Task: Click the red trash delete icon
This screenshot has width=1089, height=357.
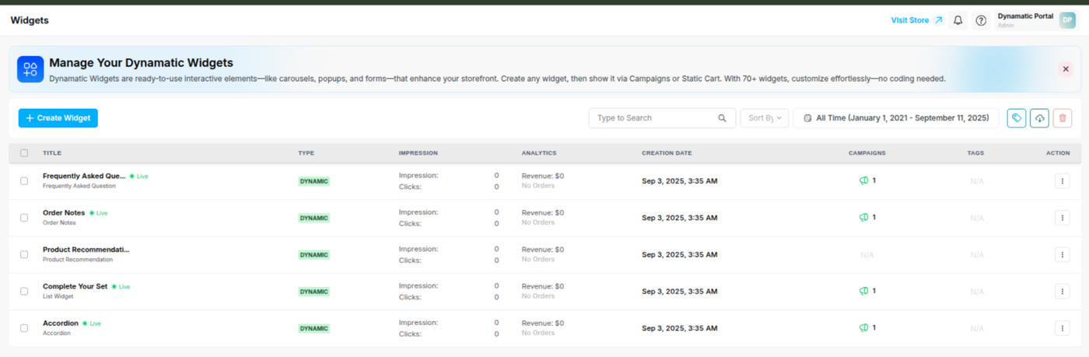Action: point(1063,118)
